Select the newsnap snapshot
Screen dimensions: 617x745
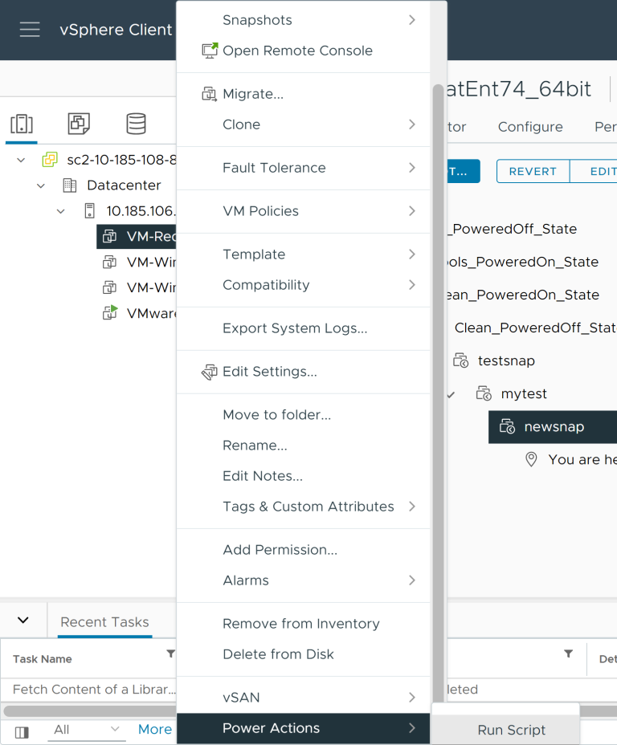tap(553, 426)
